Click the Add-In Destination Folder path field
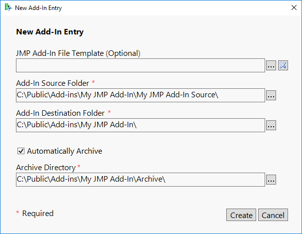The width and height of the screenshot is (302, 234). pyautogui.click(x=140, y=125)
